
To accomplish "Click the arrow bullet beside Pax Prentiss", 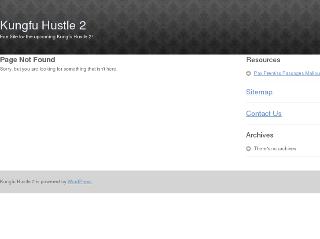I will pos(248,73).
